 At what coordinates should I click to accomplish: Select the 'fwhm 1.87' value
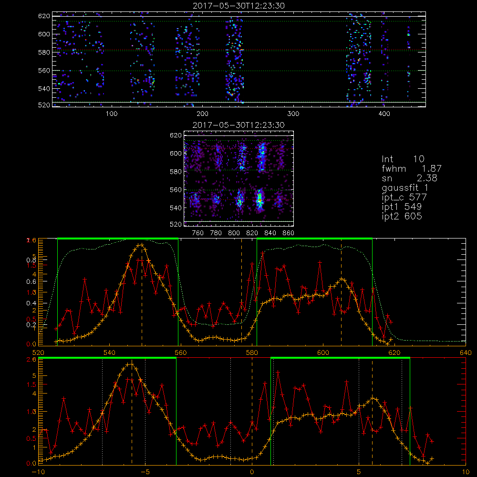tap(412, 168)
